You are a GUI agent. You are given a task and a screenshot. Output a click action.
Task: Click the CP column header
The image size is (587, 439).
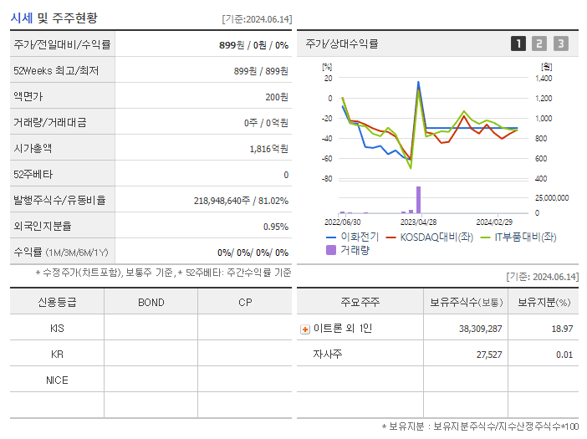[x=245, y=303]
